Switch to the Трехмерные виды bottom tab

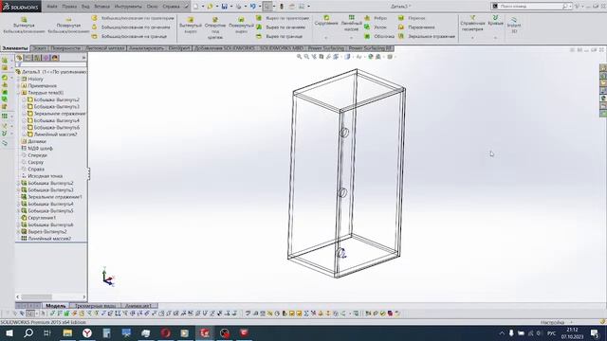click(95, 306)
